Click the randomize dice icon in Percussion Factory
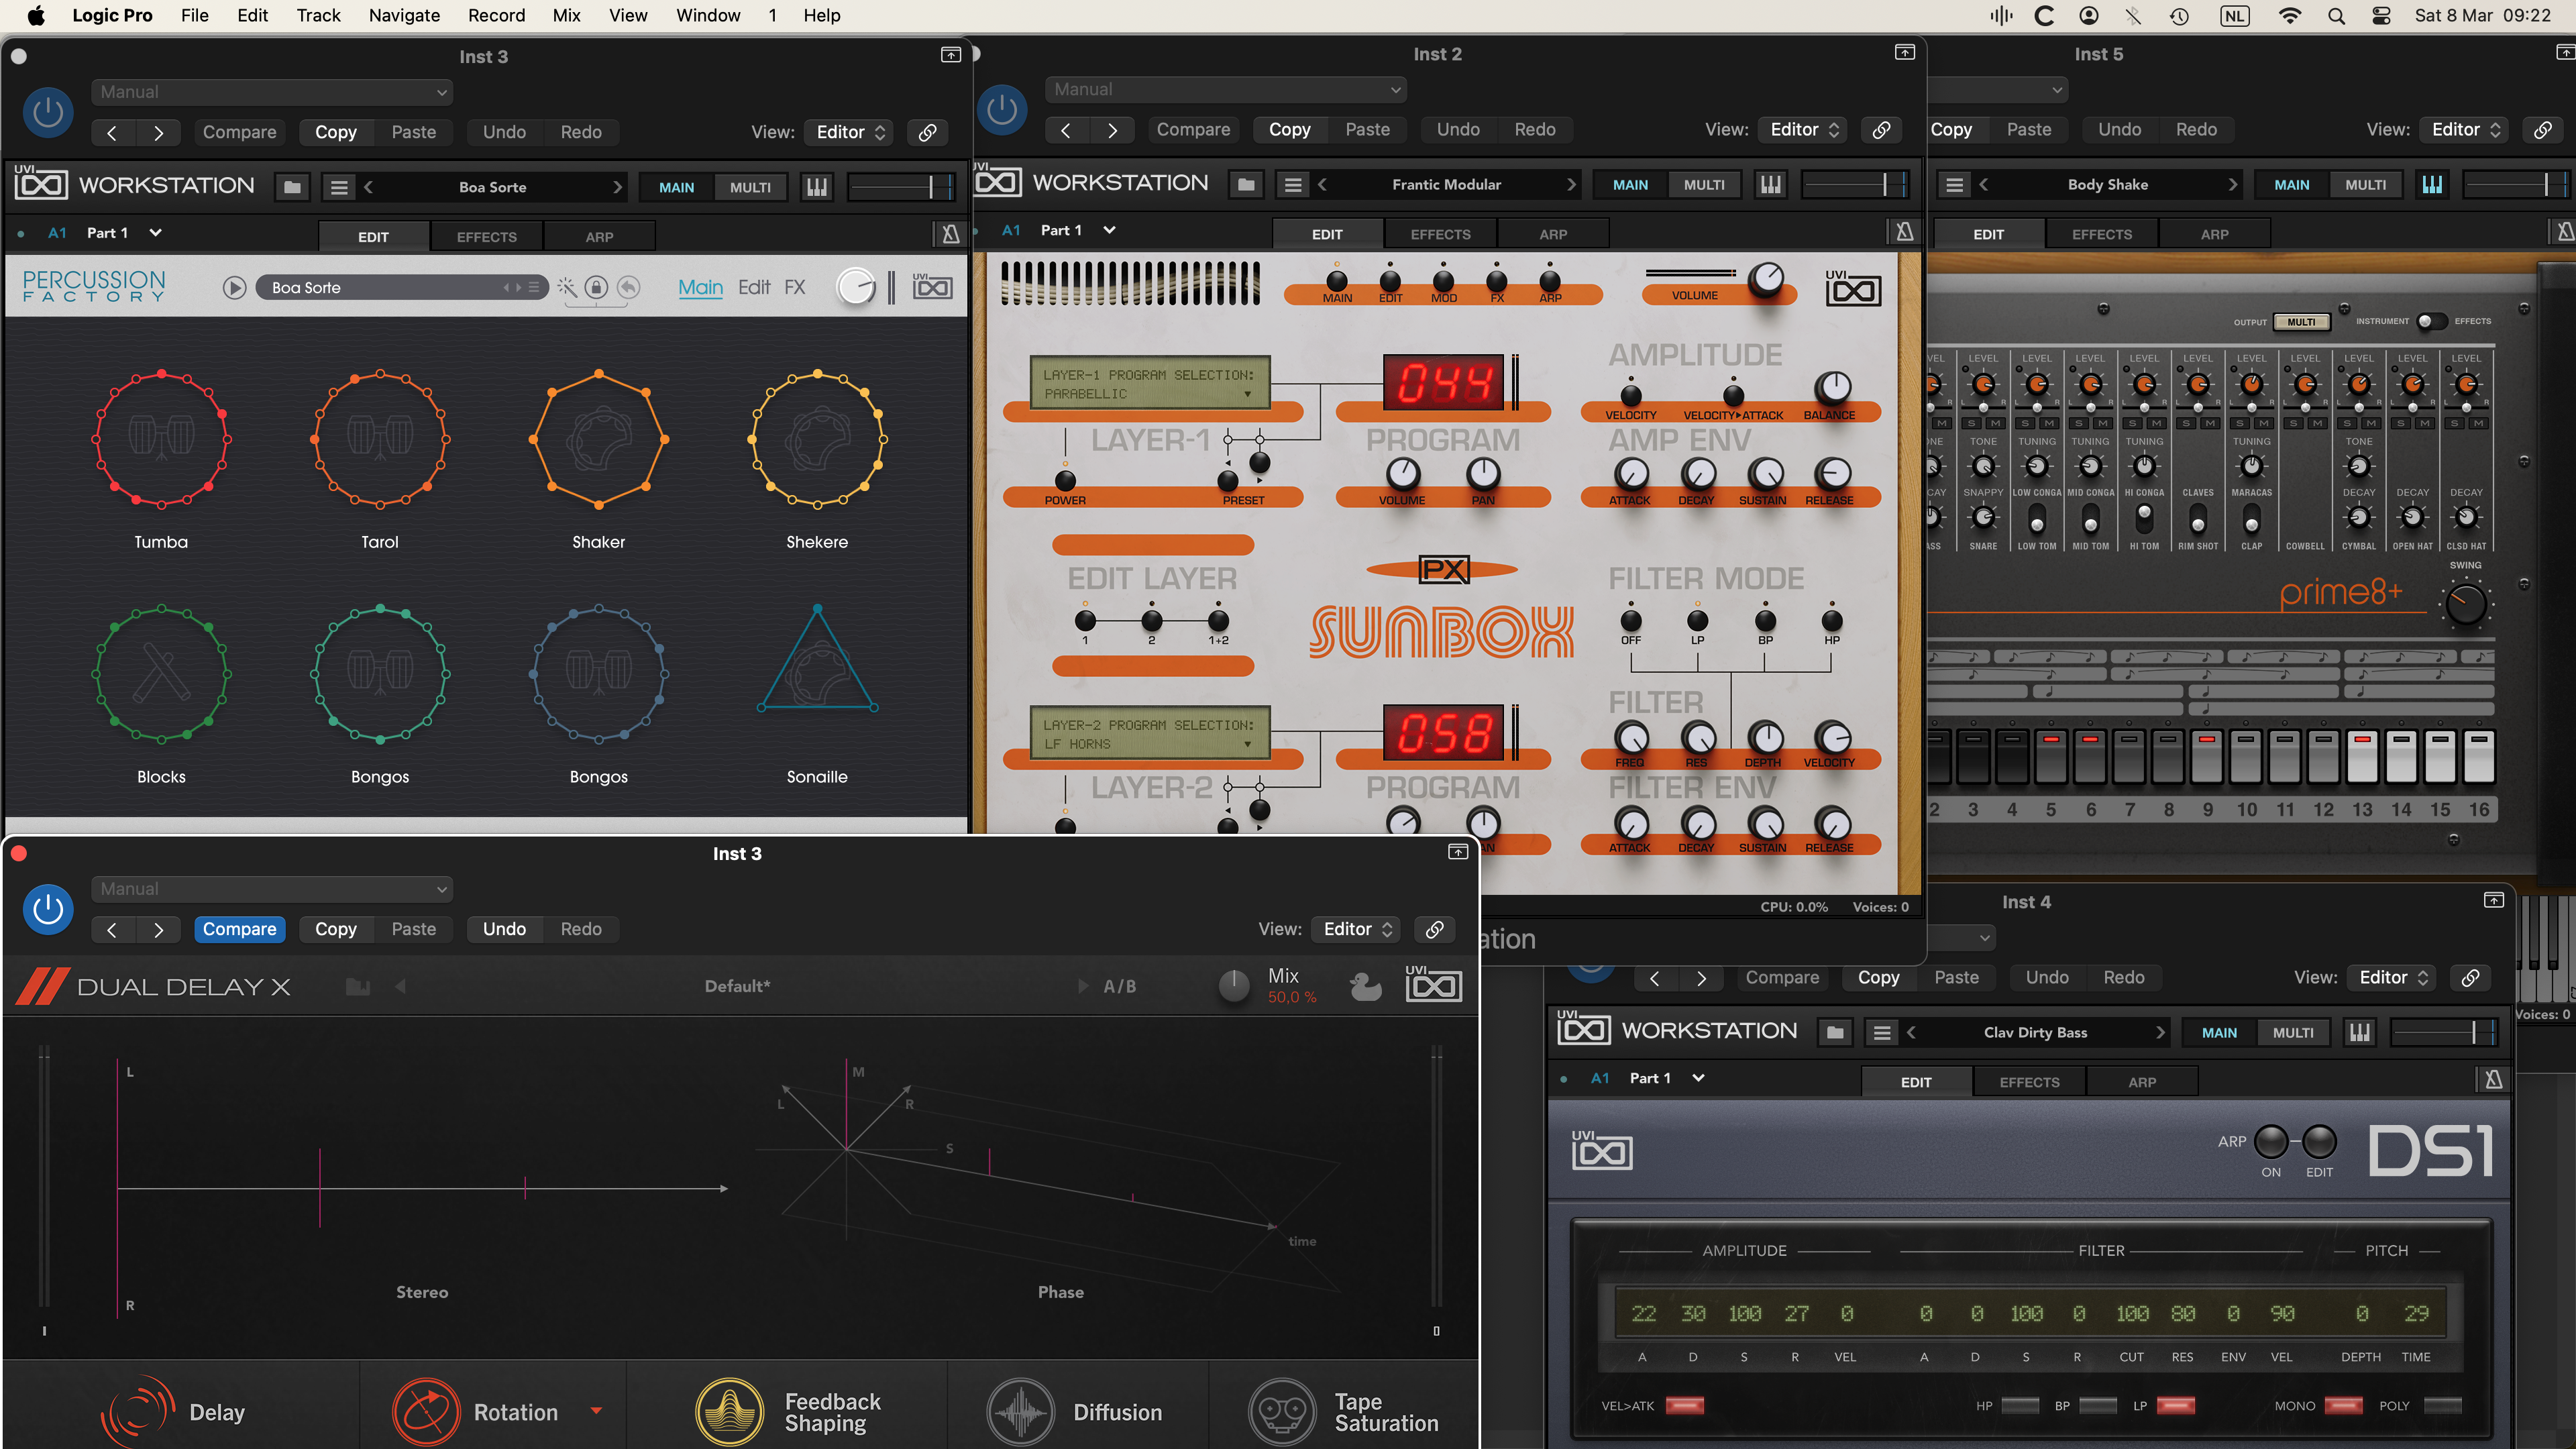 click(567, 288)
